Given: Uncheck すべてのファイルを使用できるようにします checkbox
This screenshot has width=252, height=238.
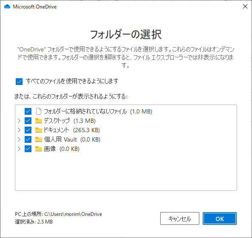Looking at the screenshot, I should click(19, 82).
